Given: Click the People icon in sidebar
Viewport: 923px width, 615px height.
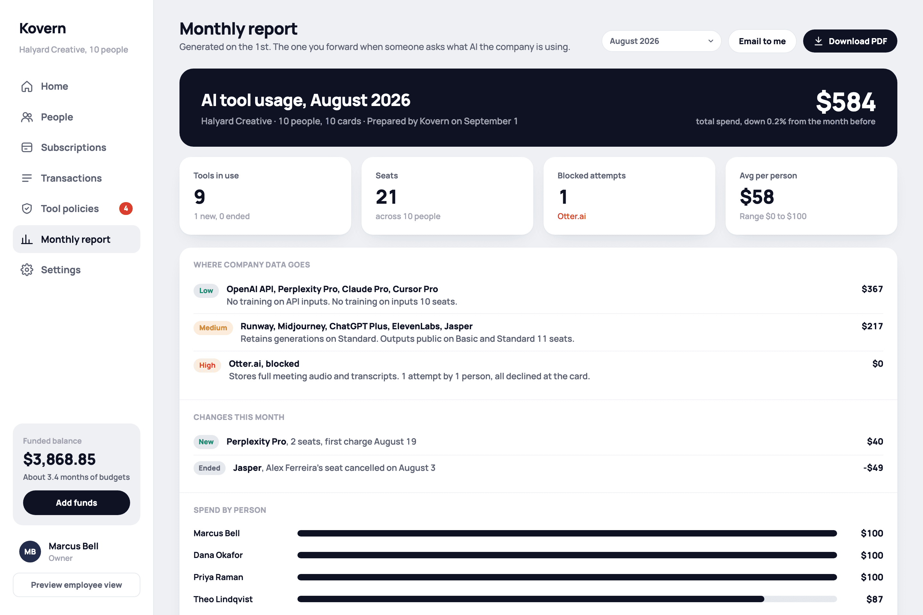Looking at the screenshot, I should tap(27, 117).
